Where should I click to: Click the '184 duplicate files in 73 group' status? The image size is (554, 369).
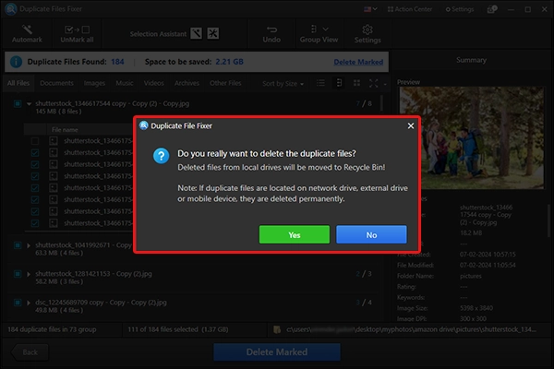coord(52,329)
